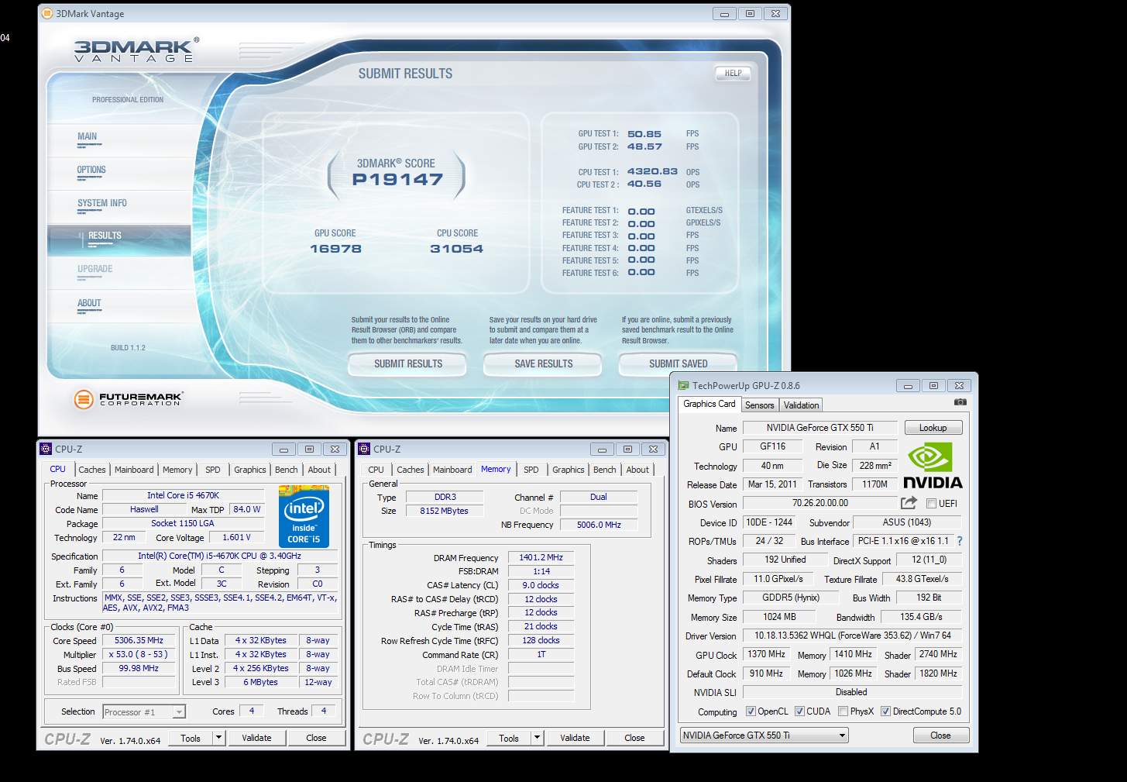Screen dimensions: 1127x782
Task: Click the GPU-Z screenshot camera icon
Action: (x=960, y=402)
